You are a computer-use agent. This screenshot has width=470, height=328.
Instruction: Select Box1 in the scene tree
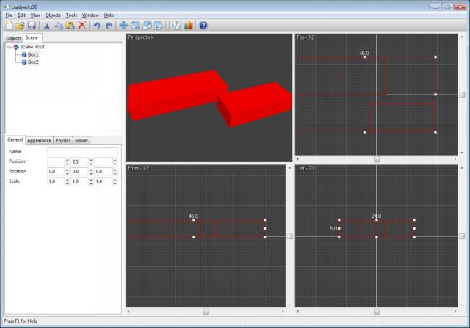pyautogui.click(x=33, y=54)
